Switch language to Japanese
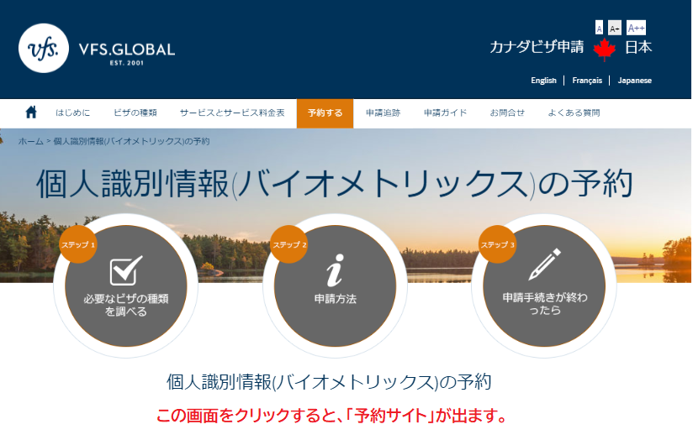Screen dimensions: 693x440 [634, 81]
